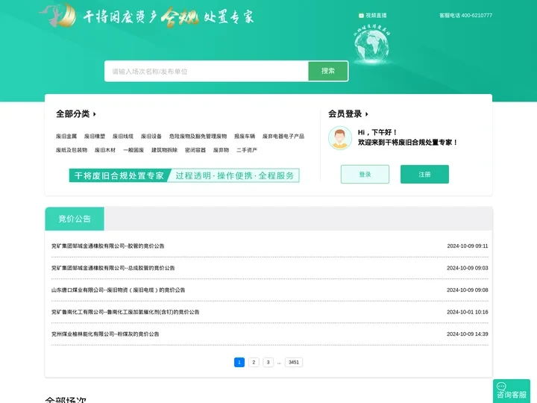This screenshot has width=537, height=403.
Task: Jump to last page 3451
Action: tap(294, 362)
